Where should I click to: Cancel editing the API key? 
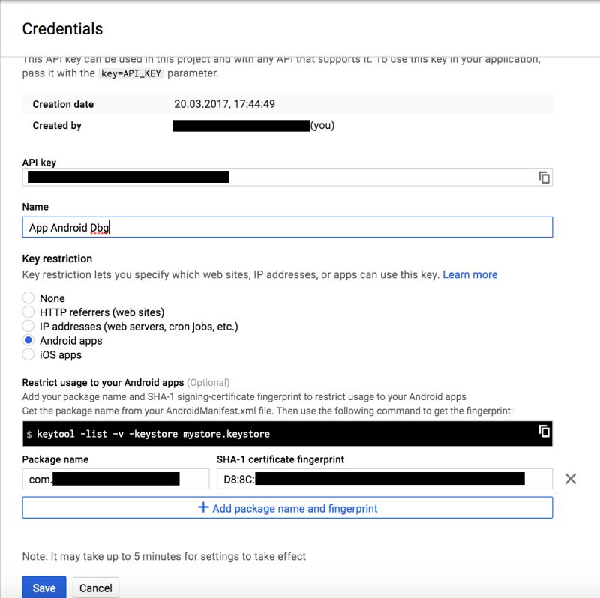point(95,588)
